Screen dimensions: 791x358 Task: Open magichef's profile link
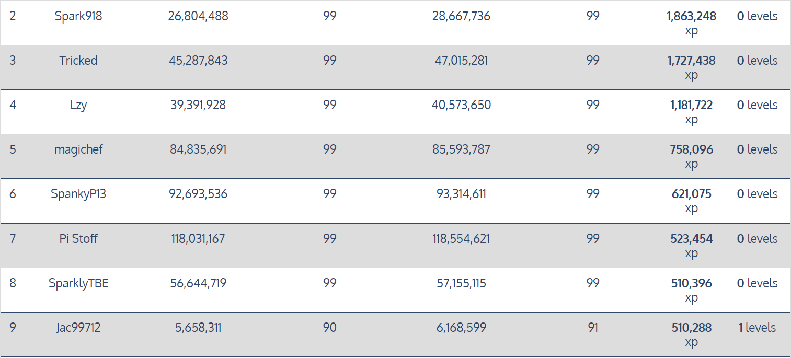coord(78,149)
